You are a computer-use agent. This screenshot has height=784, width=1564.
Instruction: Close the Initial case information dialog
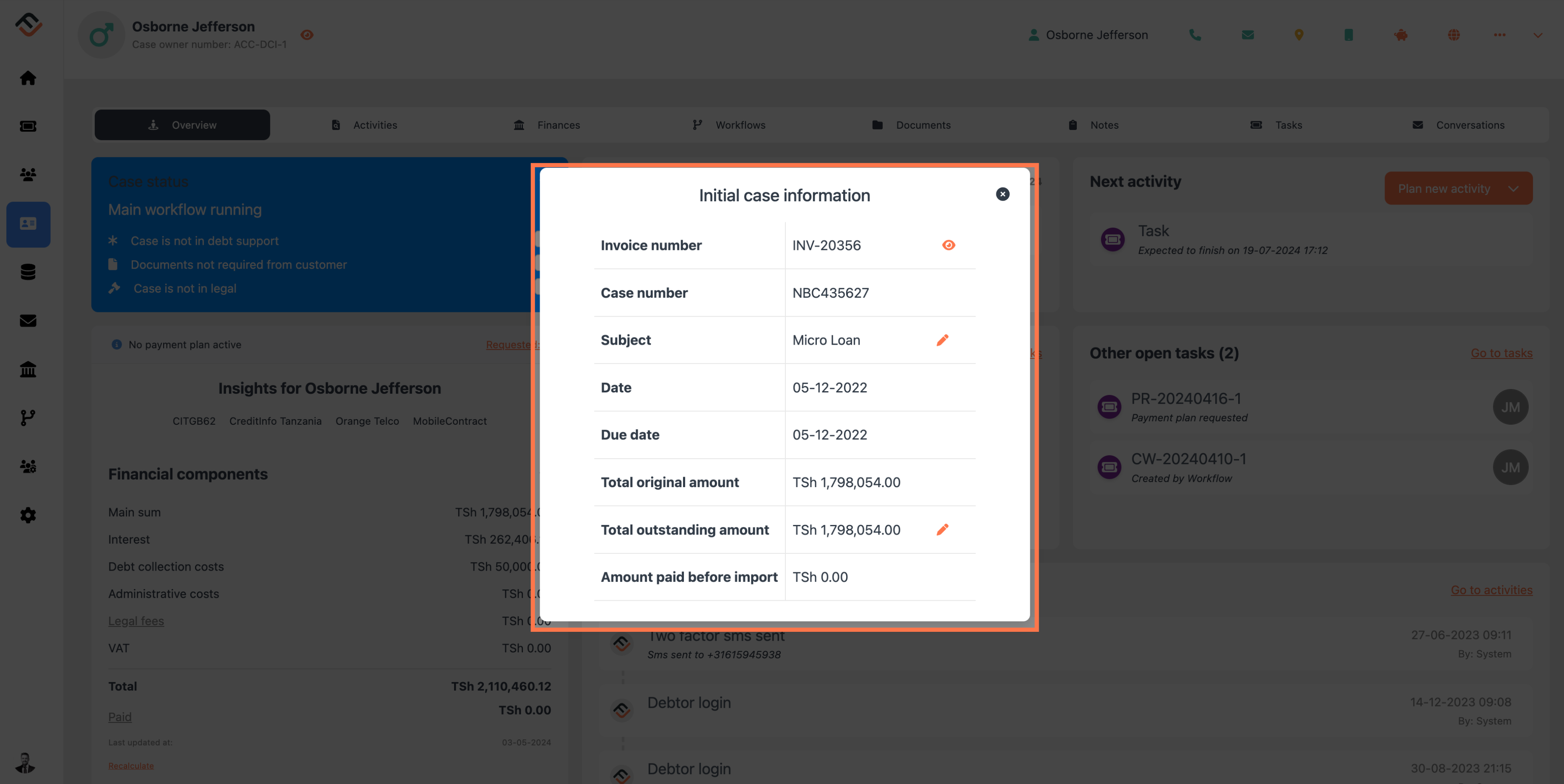[x=1003, y=194]
